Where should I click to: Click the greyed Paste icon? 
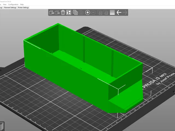click(81, 13)
